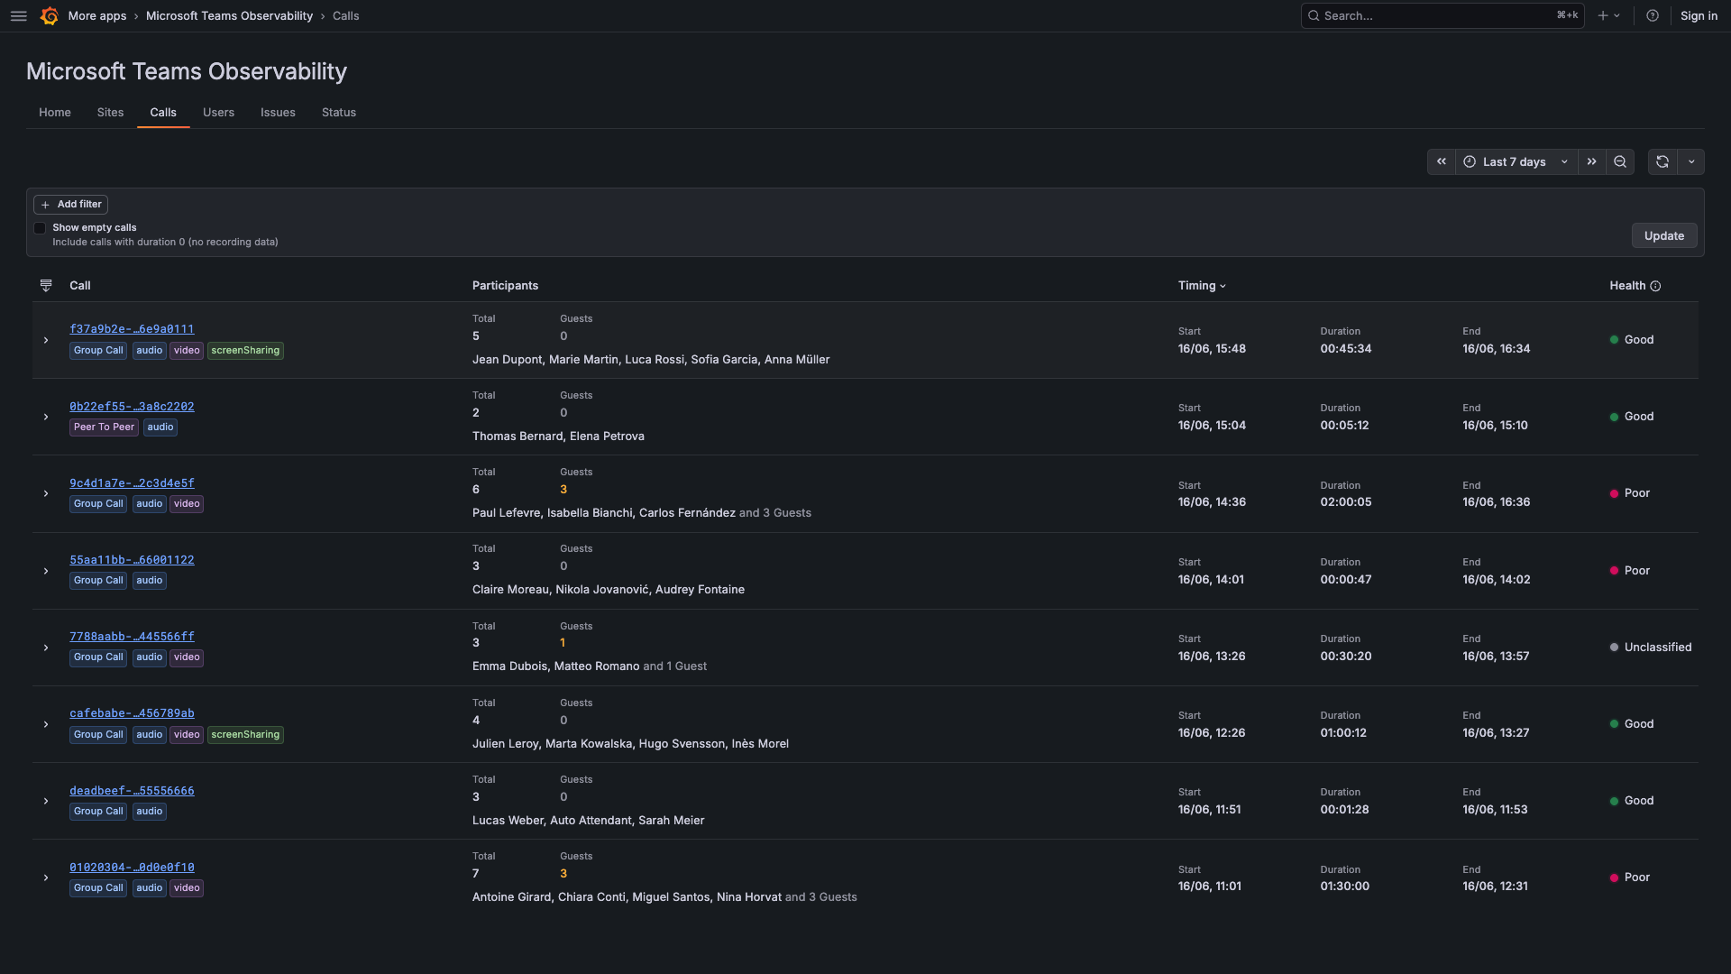The width and height of the screenshot is (1731, 974).
Task: Click start time 16/06, 11:01
Action: [x=1209, y=887]
